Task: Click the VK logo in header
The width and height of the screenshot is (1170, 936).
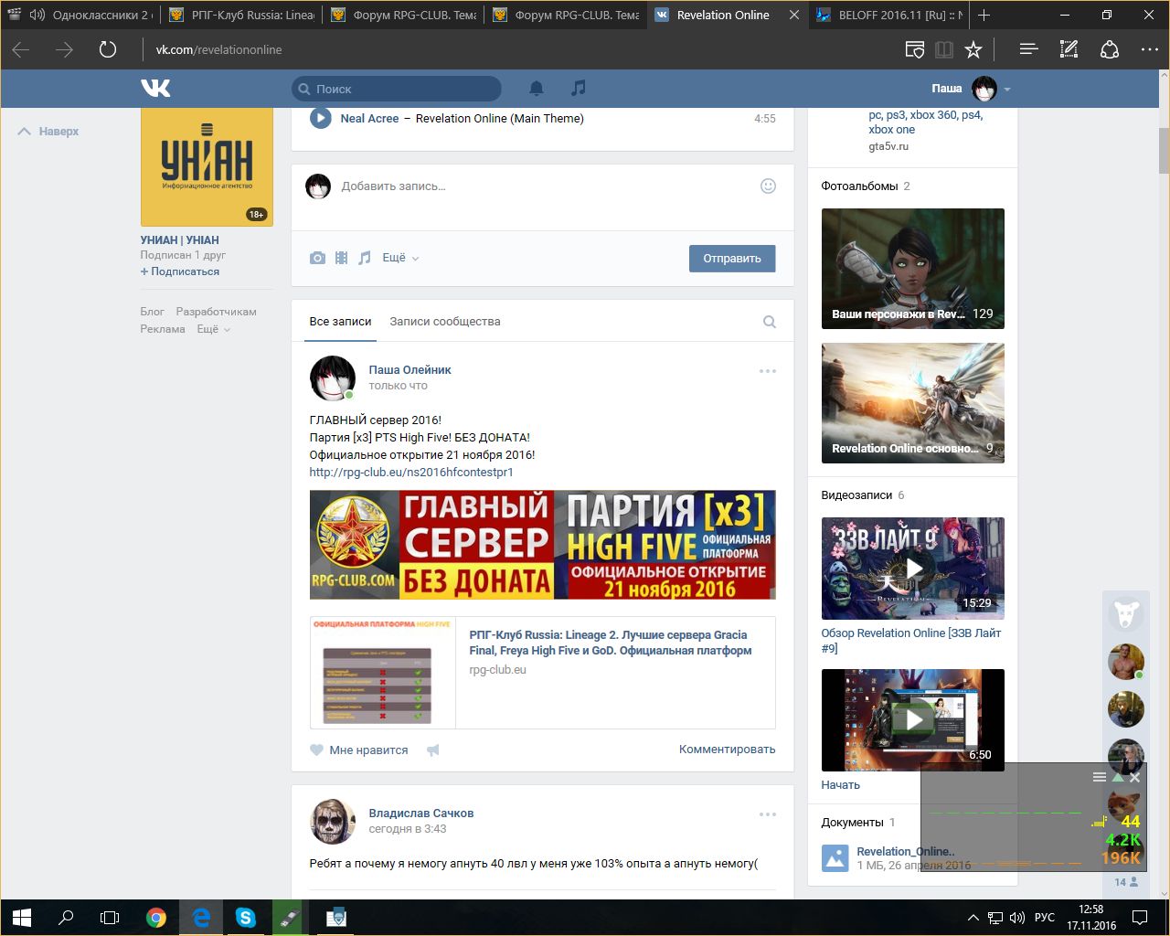Action: click(155, 89)
